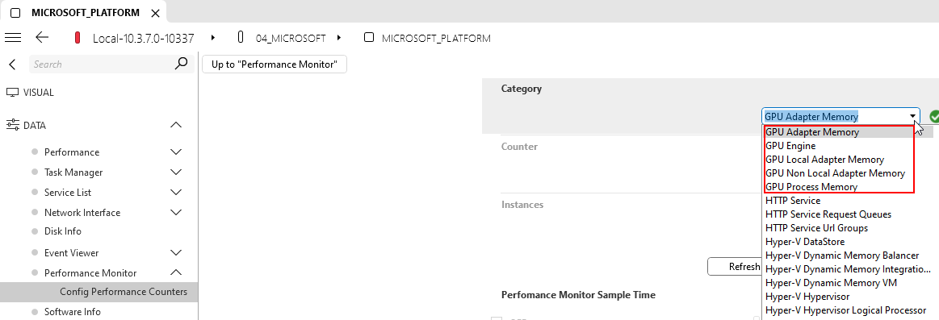Choose Hyper-V Hypervisor in the dropdown list
Image resolution: width=939 pixels, height=320 pixels.
point(807,297)
